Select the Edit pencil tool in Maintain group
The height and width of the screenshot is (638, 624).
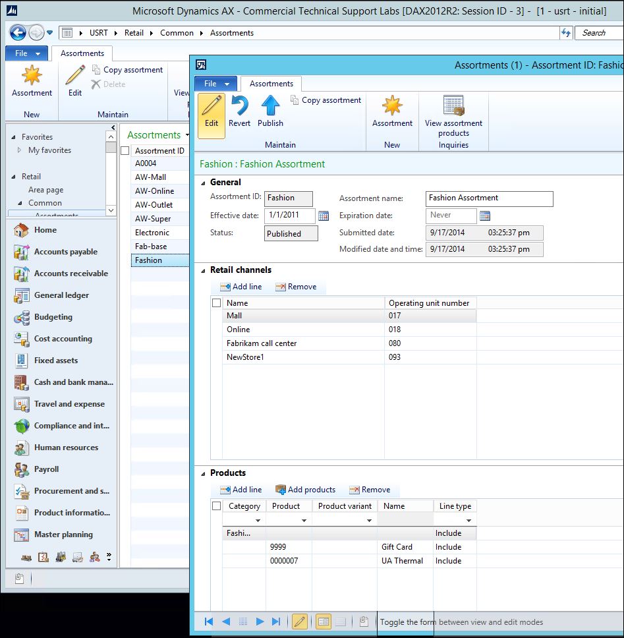click(211, 115)
